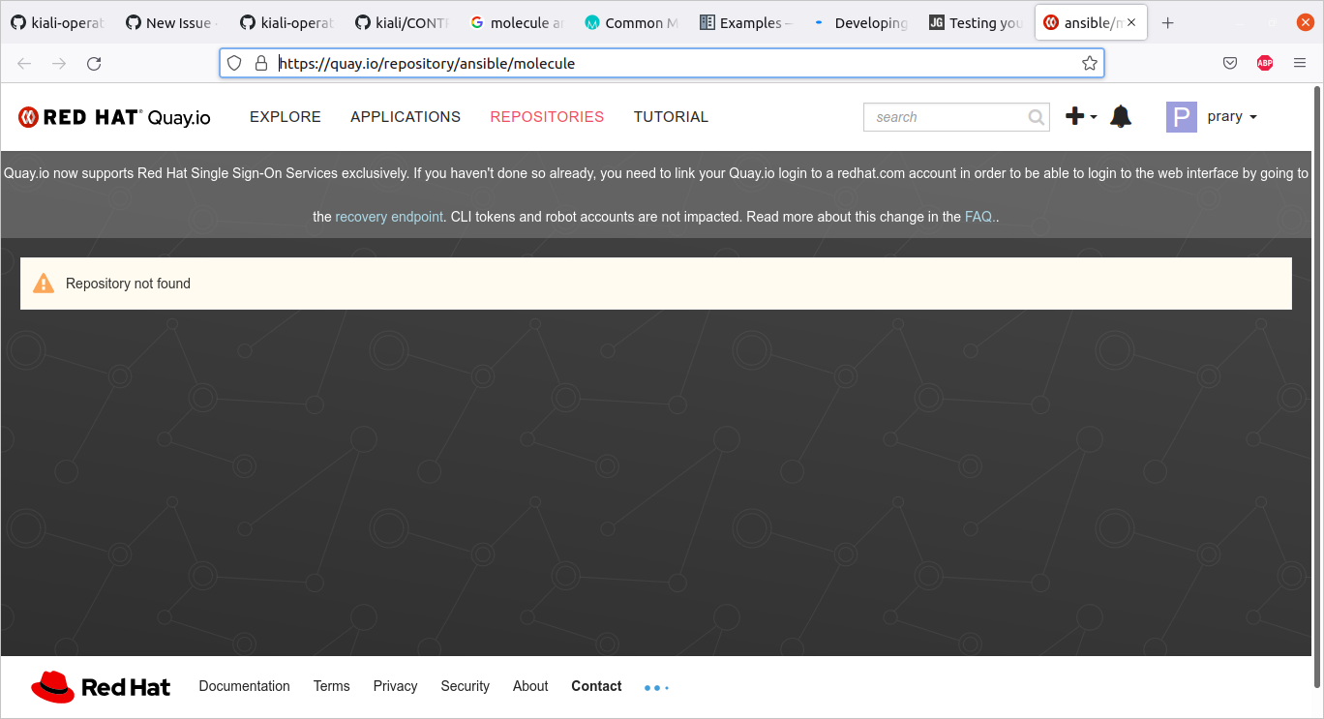
Task: Click the magnifier icon in the Quay search box
Action: coord(1036,116)
